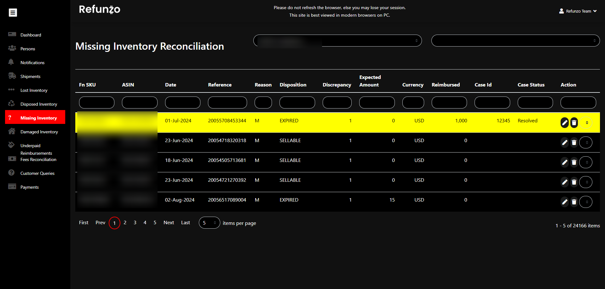Open action dropdown for 02-Aug-2024 row
This screenshot has height=289, width=605.
click(586, 202)
